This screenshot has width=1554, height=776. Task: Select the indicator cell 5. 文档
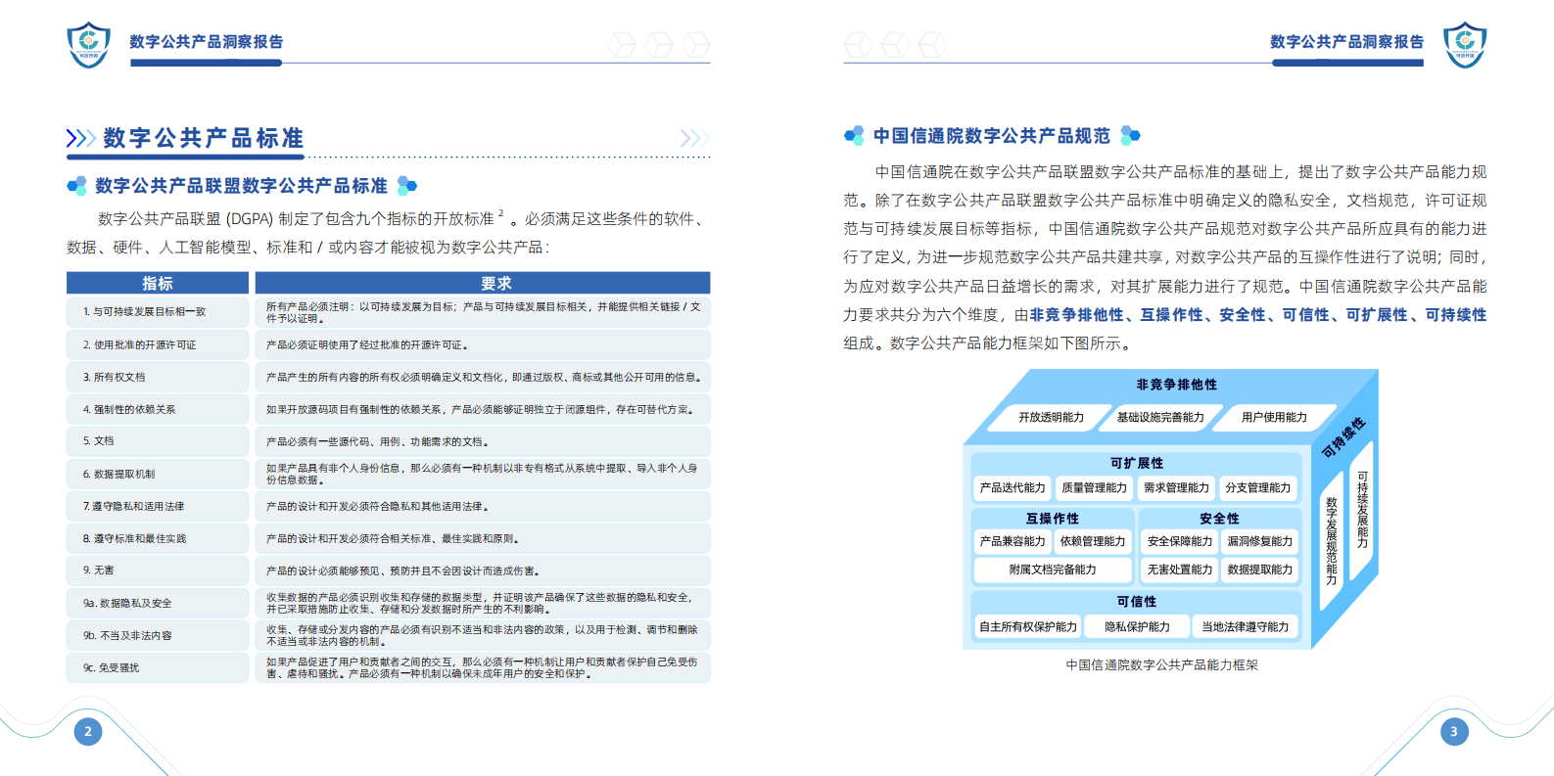coord(158,441)
